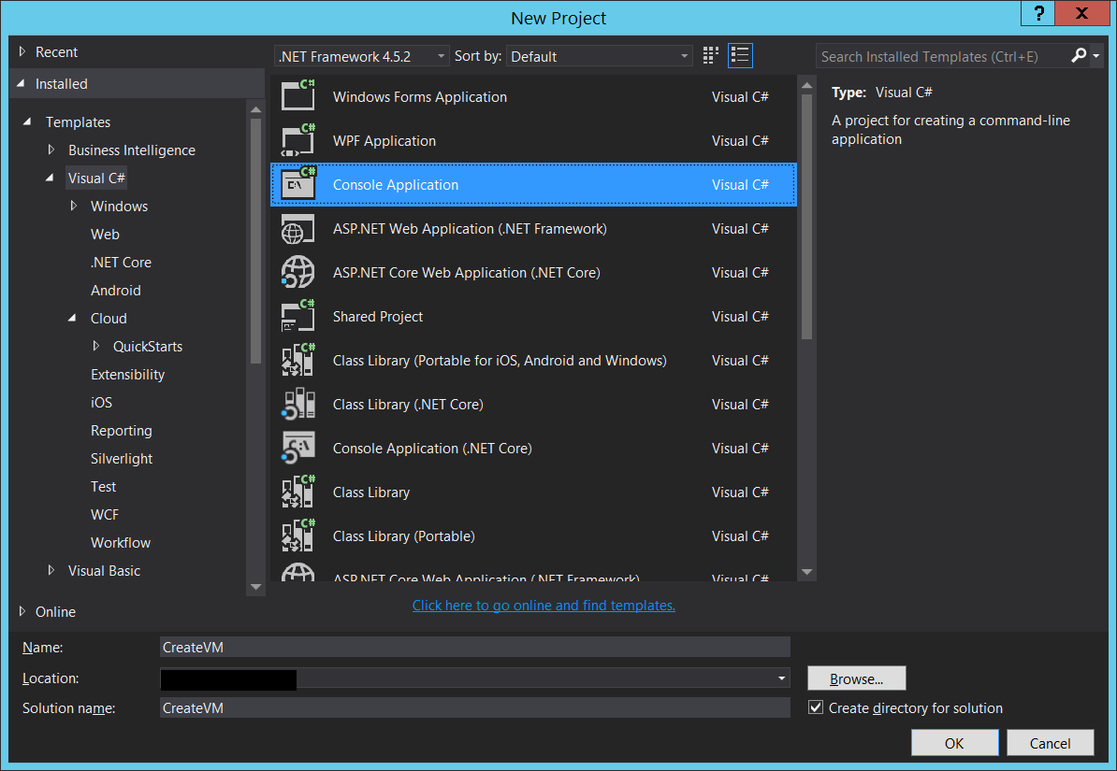Click the category tree scrollbar up arrow

(x=255, y=109)
